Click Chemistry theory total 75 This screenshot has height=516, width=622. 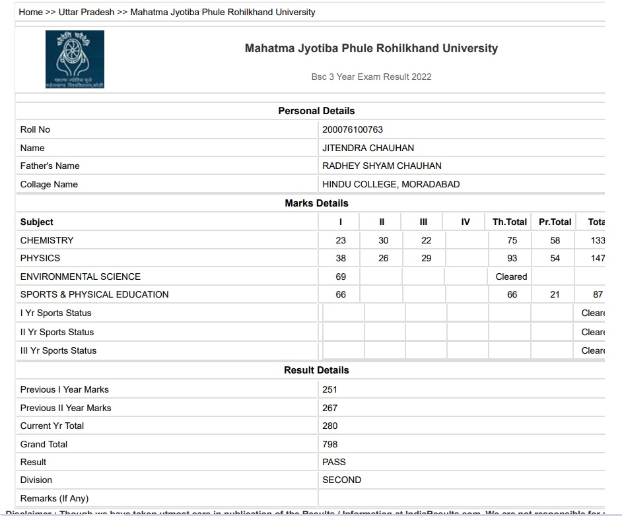[512, 241]
